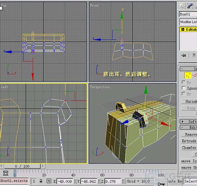Toggle the Show End Result icon
Viewport: 197px width, 186px height.
click(194, 55)
